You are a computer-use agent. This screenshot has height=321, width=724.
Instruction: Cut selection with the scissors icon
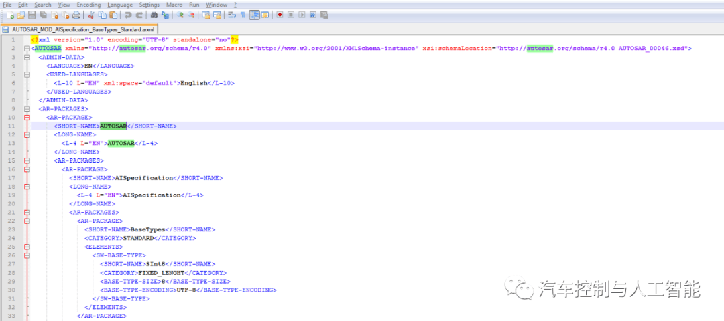click(x=91, y=15)
